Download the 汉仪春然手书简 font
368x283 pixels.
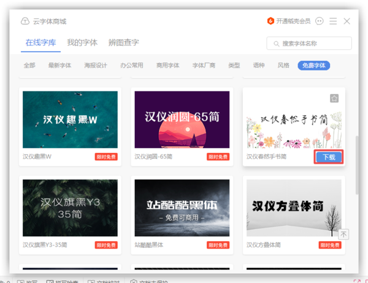pyautogui.click(x=329, y=157)
